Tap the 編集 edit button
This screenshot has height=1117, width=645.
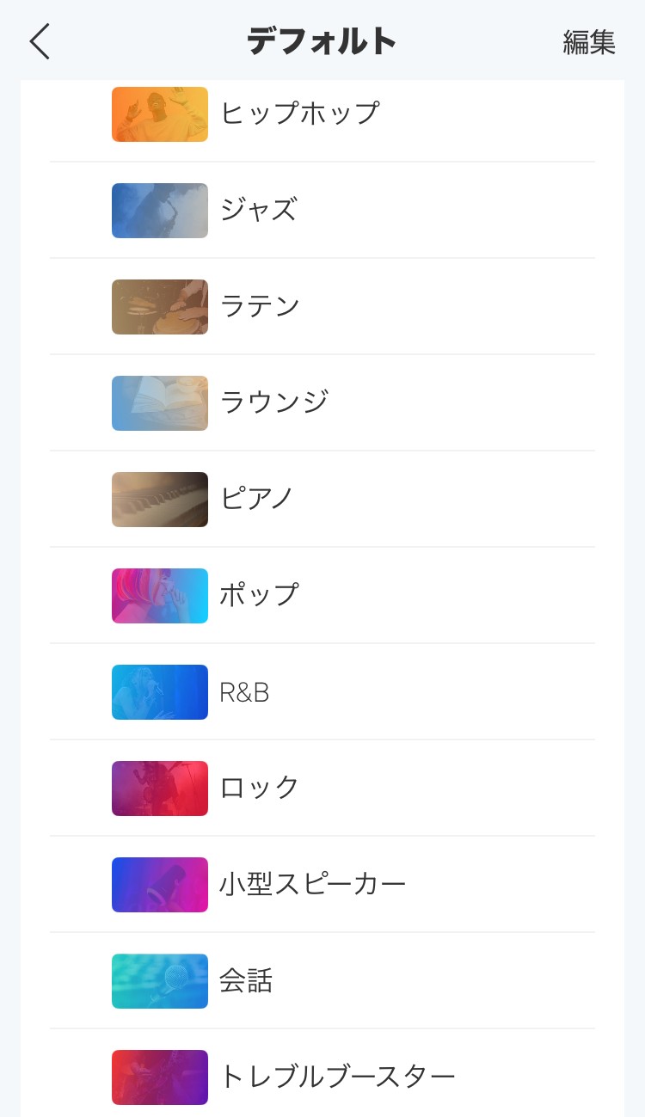pyautogui.click(x=589, y=42)
